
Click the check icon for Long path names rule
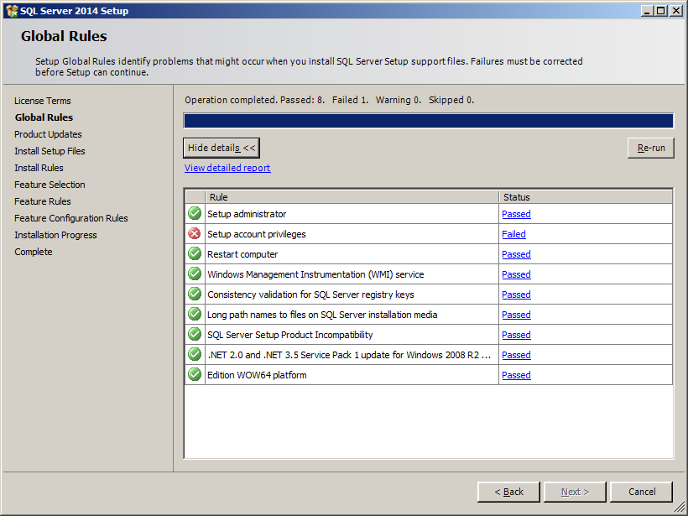(x=195, y=314)
